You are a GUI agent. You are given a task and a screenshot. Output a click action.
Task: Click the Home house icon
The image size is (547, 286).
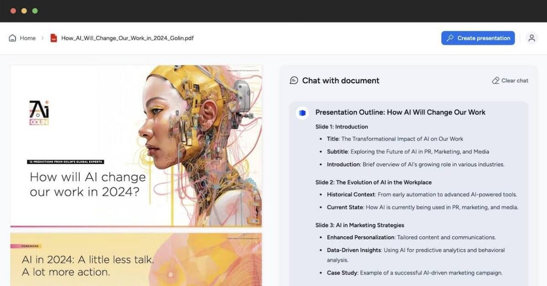click(13, 38)
